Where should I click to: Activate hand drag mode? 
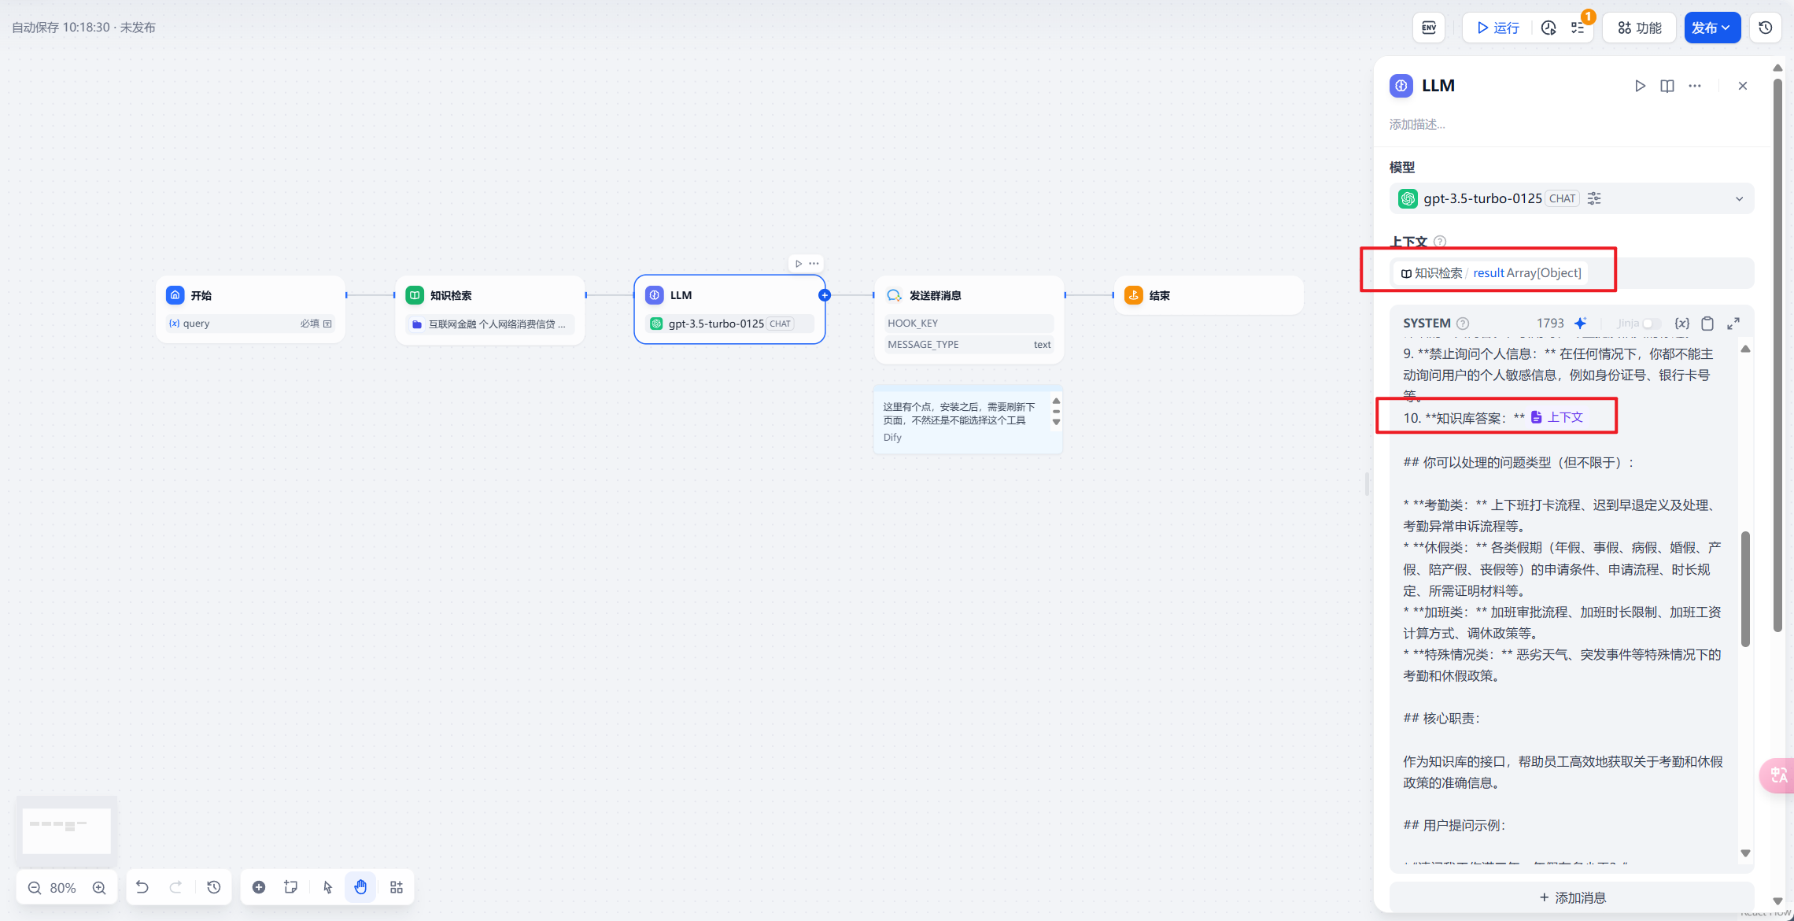point(360,887)
